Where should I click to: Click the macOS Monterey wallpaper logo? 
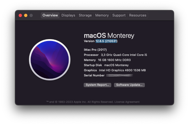point(50,60)
